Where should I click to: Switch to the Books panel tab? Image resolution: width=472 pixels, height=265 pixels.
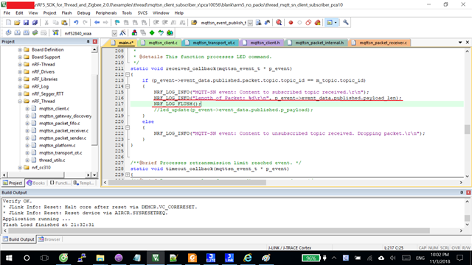tap(35, 183)
